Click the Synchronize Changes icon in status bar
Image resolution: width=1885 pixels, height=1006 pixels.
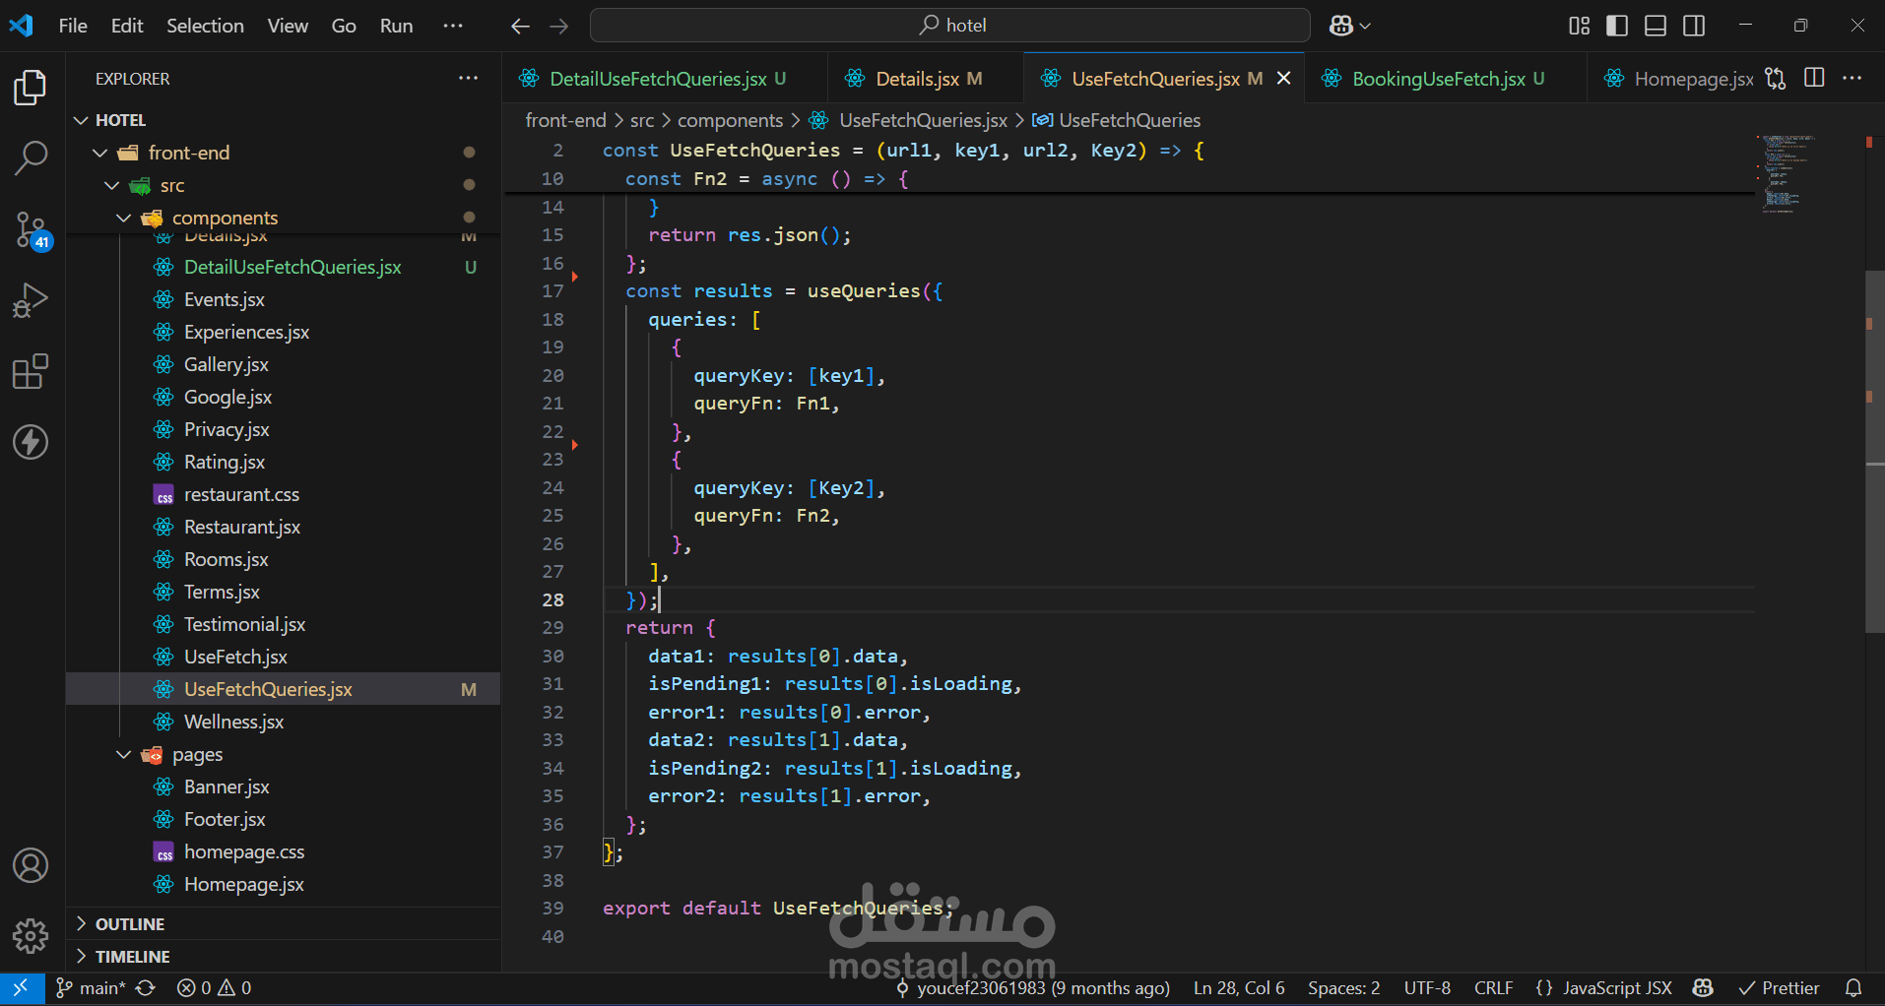[146, 988]
